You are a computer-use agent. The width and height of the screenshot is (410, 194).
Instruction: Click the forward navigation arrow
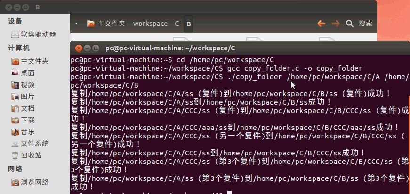(x=336, y=24)
